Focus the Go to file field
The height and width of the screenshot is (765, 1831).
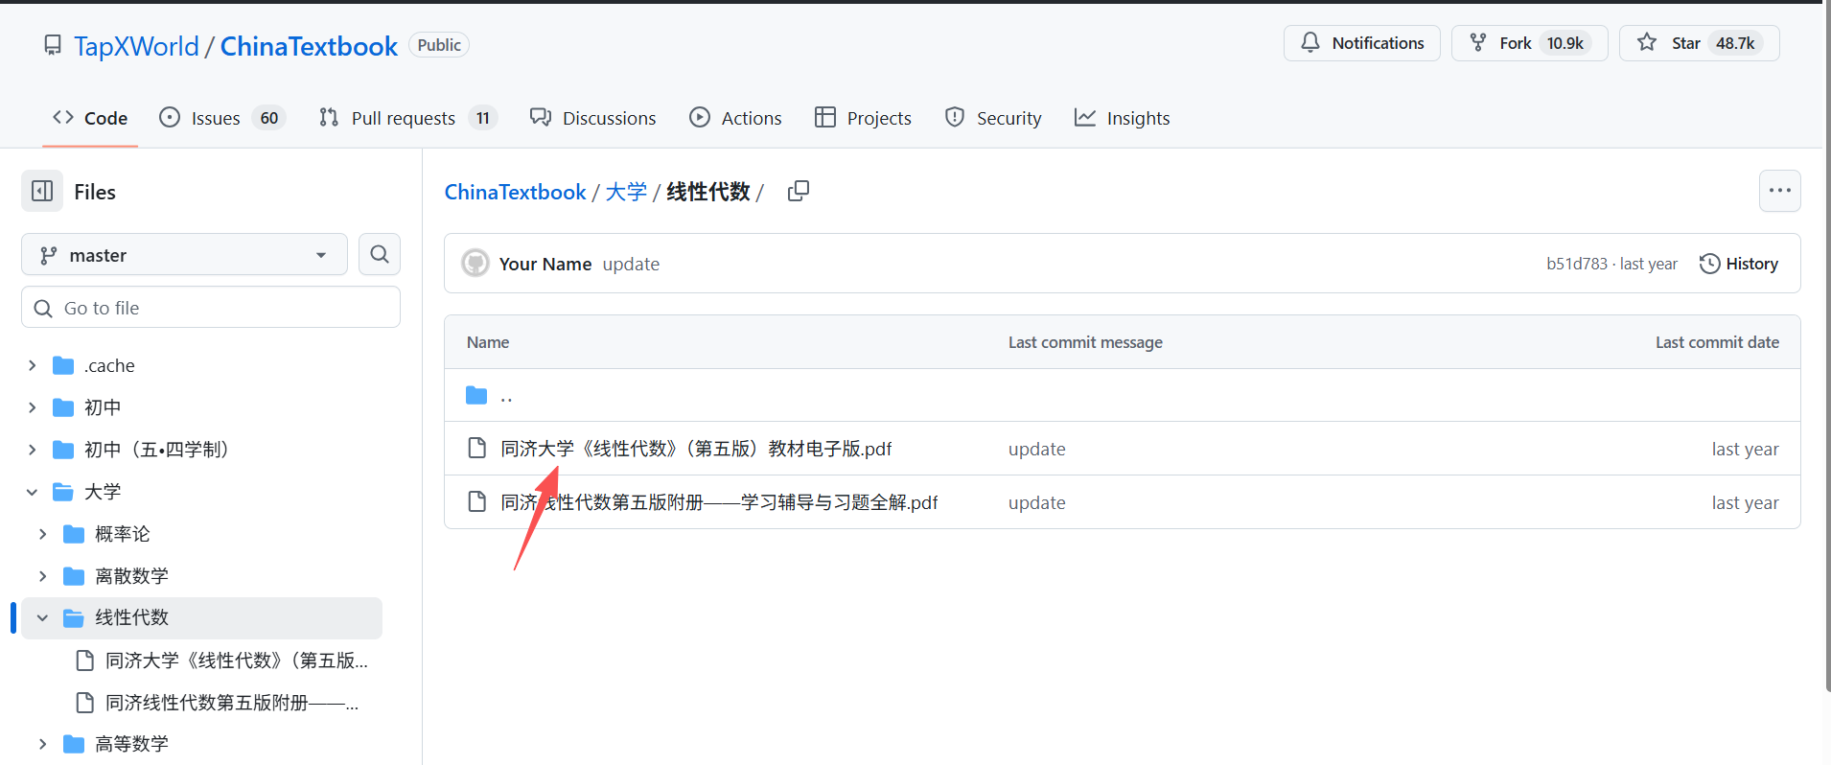211,308
